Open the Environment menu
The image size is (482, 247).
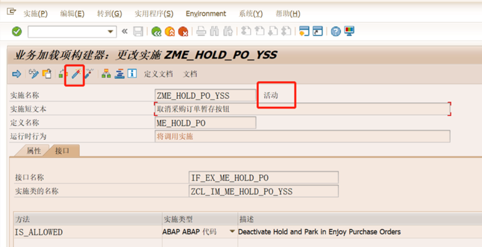pos(206,14)
